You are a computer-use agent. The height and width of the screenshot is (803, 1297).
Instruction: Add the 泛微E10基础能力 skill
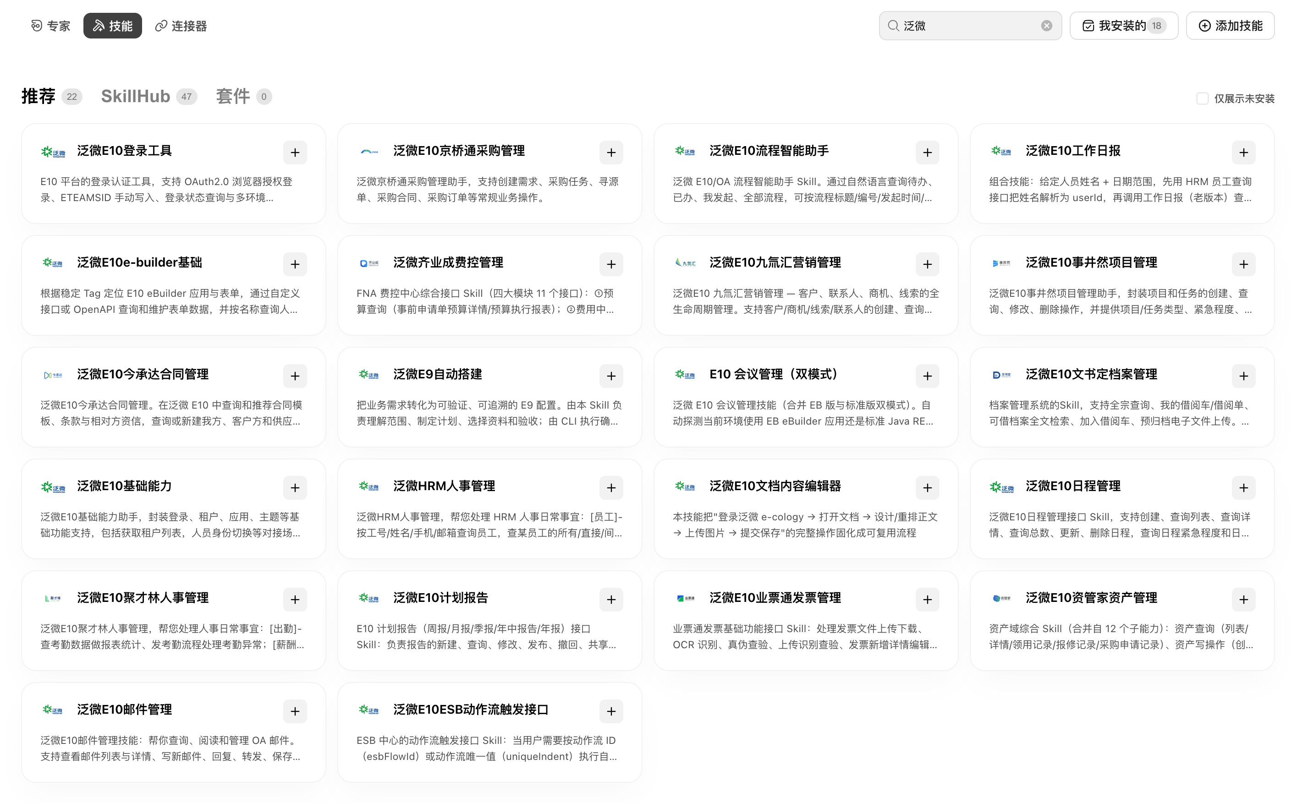click(x=295, y=488)
